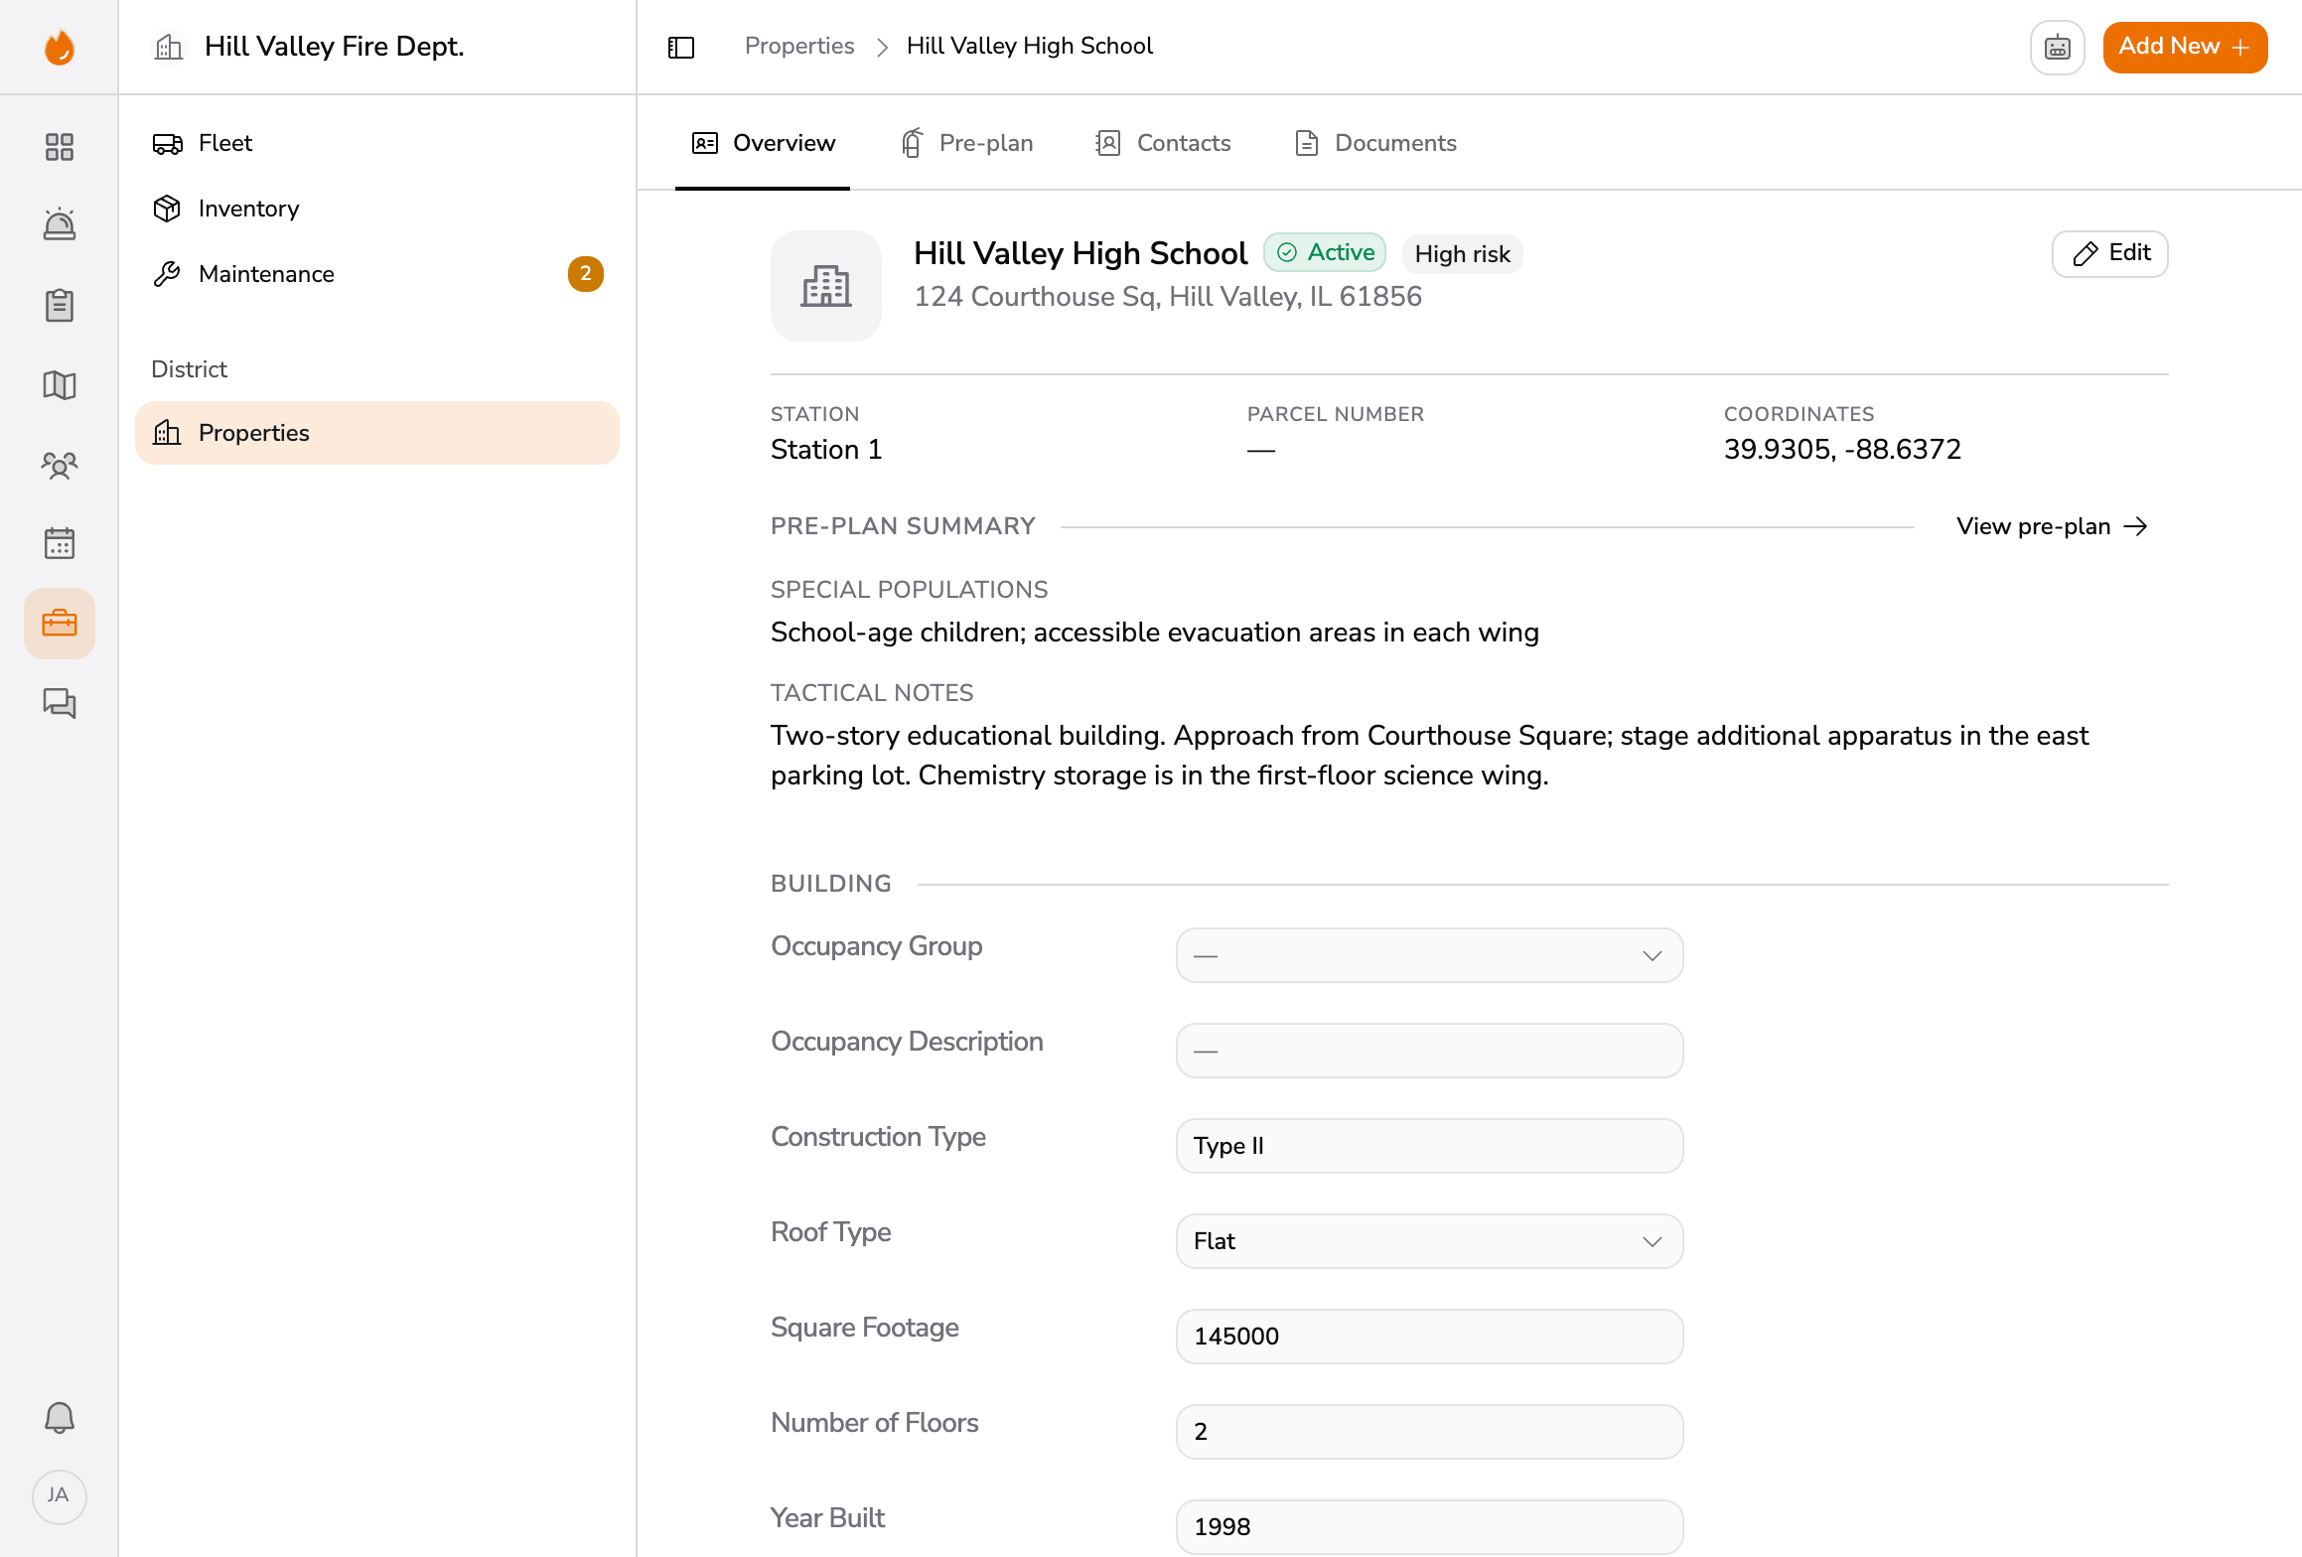Open the personnel group icon in sidebar
The image size is (2302, 1557).
pyautogui.click(x=60, y=465)
